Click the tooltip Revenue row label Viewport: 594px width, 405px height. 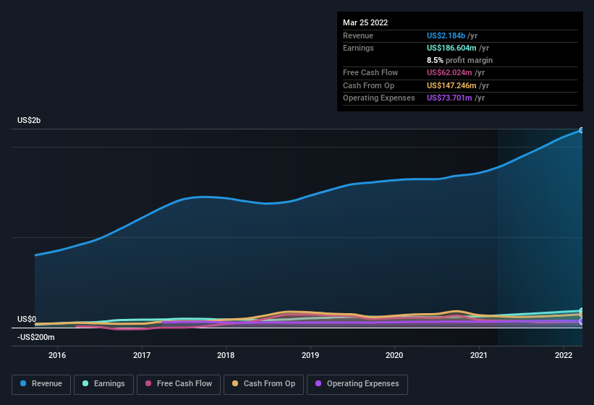tap(358, 35)
